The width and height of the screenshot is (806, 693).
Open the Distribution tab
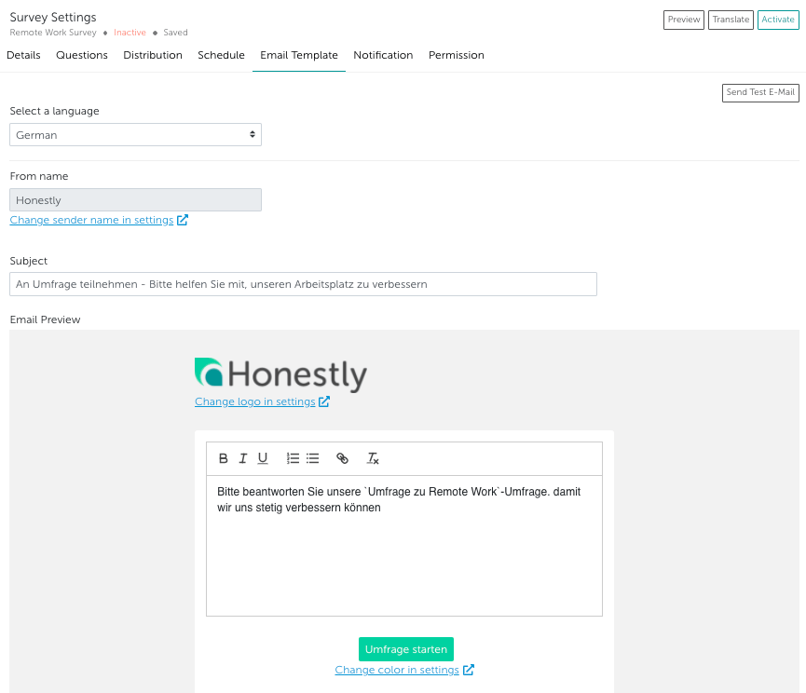(153, 55)
